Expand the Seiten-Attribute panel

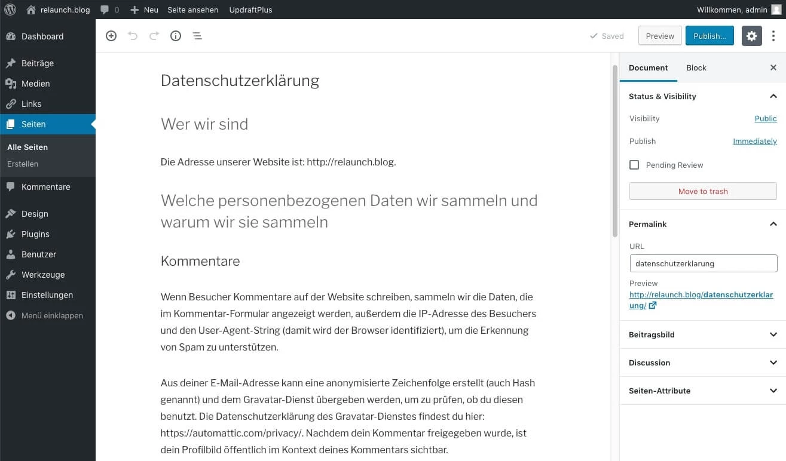(773, 391)
